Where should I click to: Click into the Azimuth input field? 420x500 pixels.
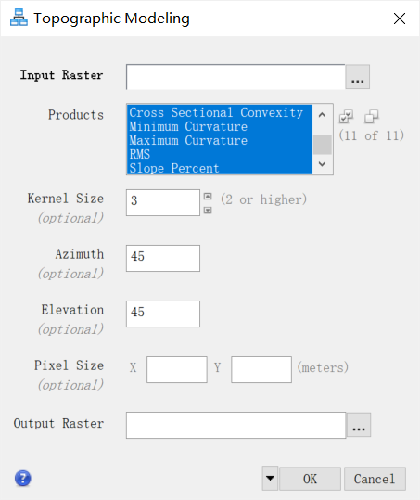[x=163, y=258]
